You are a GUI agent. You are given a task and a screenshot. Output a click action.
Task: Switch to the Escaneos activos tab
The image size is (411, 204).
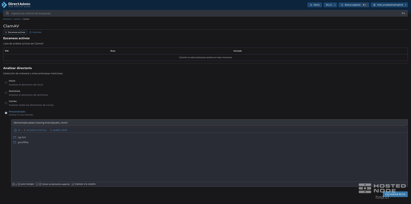[x=15, y=32]
